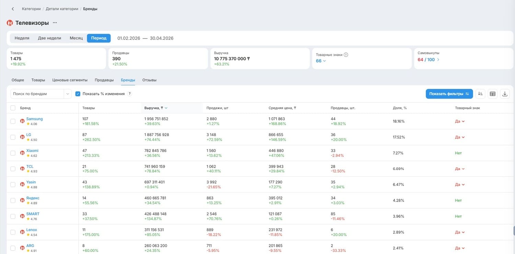This screenshot has width=515, height=254.
Task: Click the marketplace icon beside Samsung
Action: pyautogui.click(x=22, y=121)
